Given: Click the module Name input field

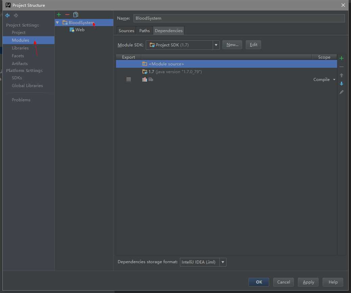Looking at the screenshot, I should (239, 18).
